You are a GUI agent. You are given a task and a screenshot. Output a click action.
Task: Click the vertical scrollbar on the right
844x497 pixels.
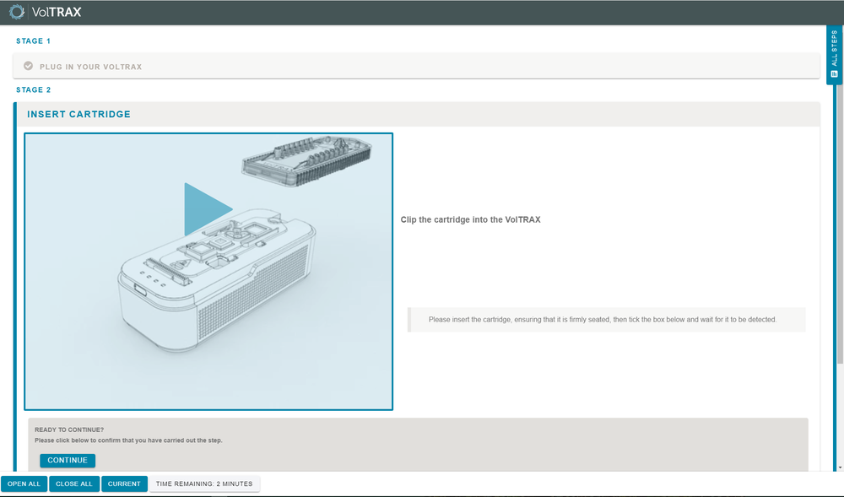coord(840,224)
